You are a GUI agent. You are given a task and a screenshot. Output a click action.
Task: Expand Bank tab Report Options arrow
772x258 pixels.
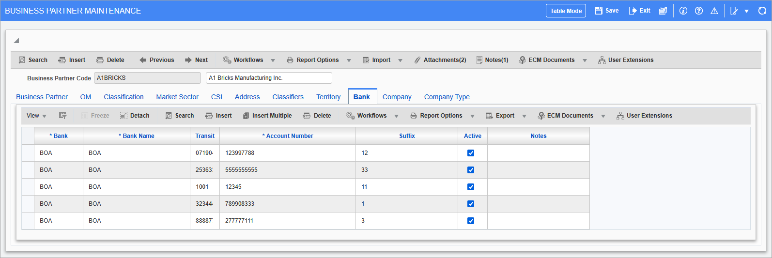472,116
